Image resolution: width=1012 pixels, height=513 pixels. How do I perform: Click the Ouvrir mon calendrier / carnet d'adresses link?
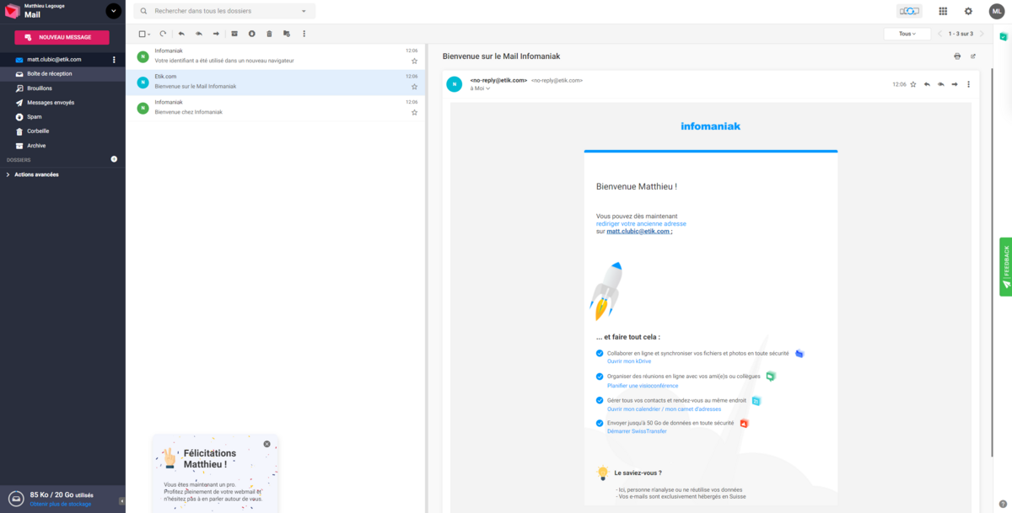click(x=664, y=409)
